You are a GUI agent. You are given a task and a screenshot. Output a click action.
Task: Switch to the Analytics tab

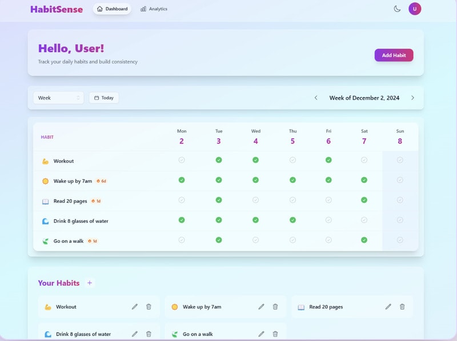click(x=154, y=9)
